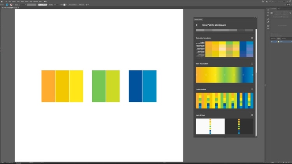Close the open document tab

coord(18,8)
